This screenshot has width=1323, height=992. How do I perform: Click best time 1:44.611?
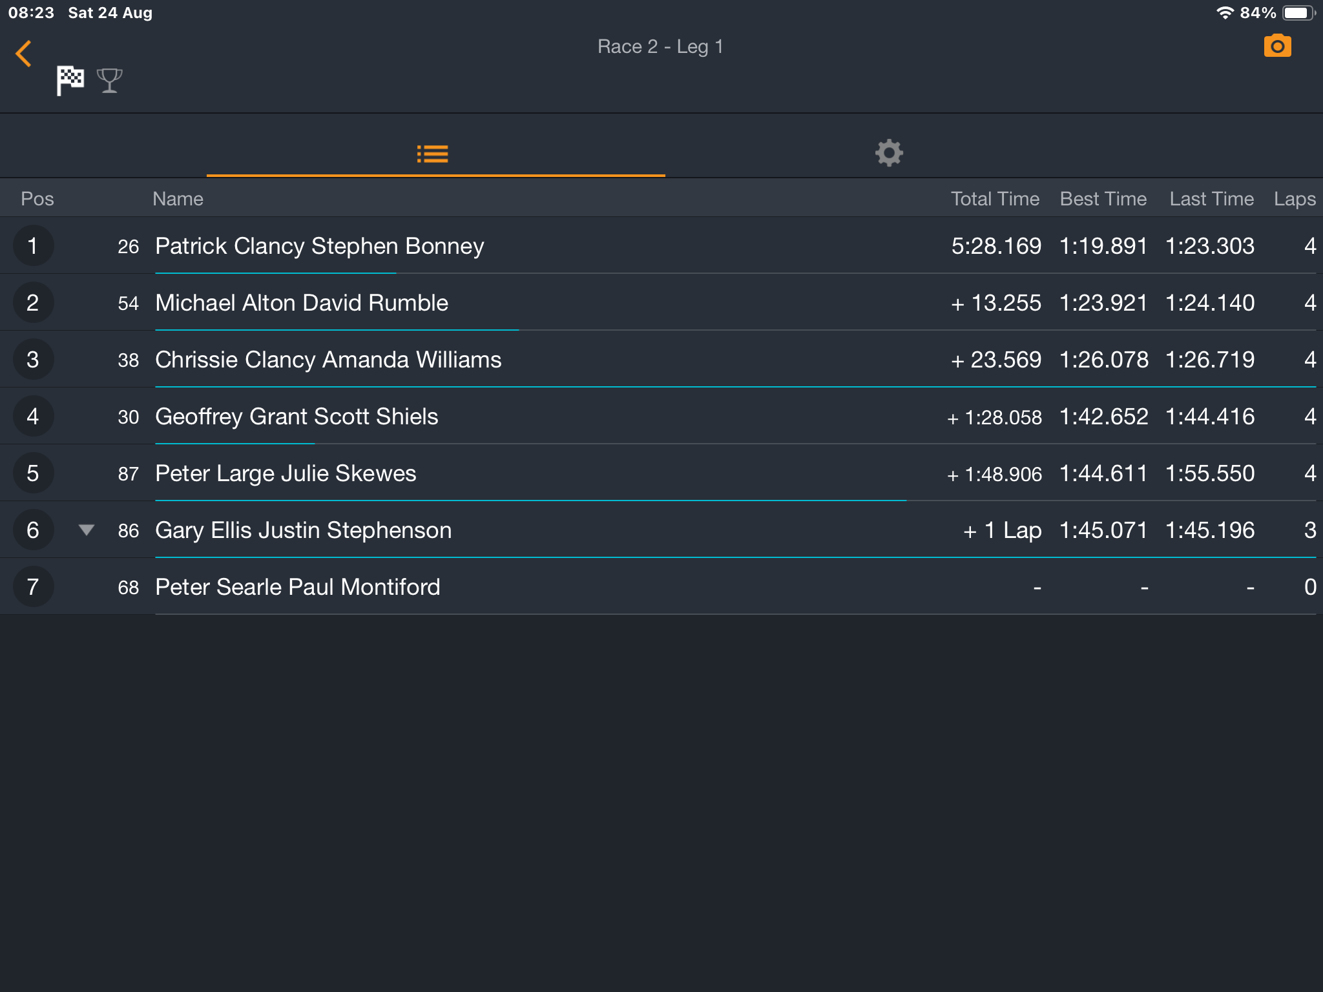pos(1103,473)
